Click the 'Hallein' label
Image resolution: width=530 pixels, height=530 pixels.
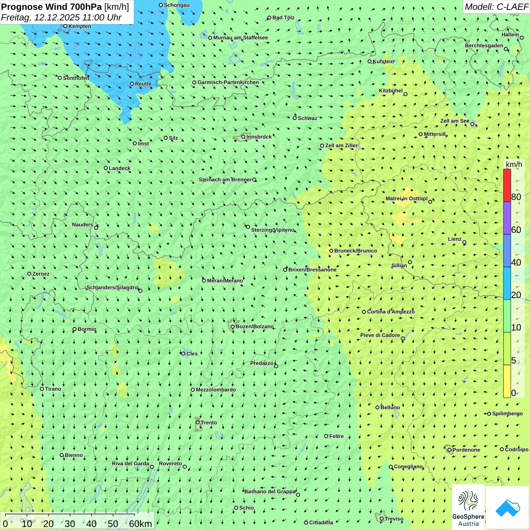click(510, 34)
